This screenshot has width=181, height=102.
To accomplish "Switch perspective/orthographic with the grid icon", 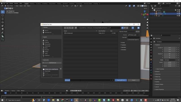I will (147, 28).
